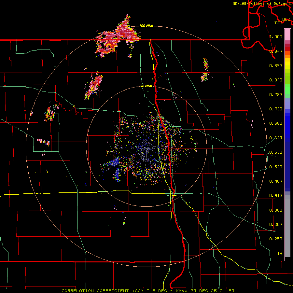Select the 0.680 scale value
Viewport: 293px width, 293px height.
[x=276, y=123]
